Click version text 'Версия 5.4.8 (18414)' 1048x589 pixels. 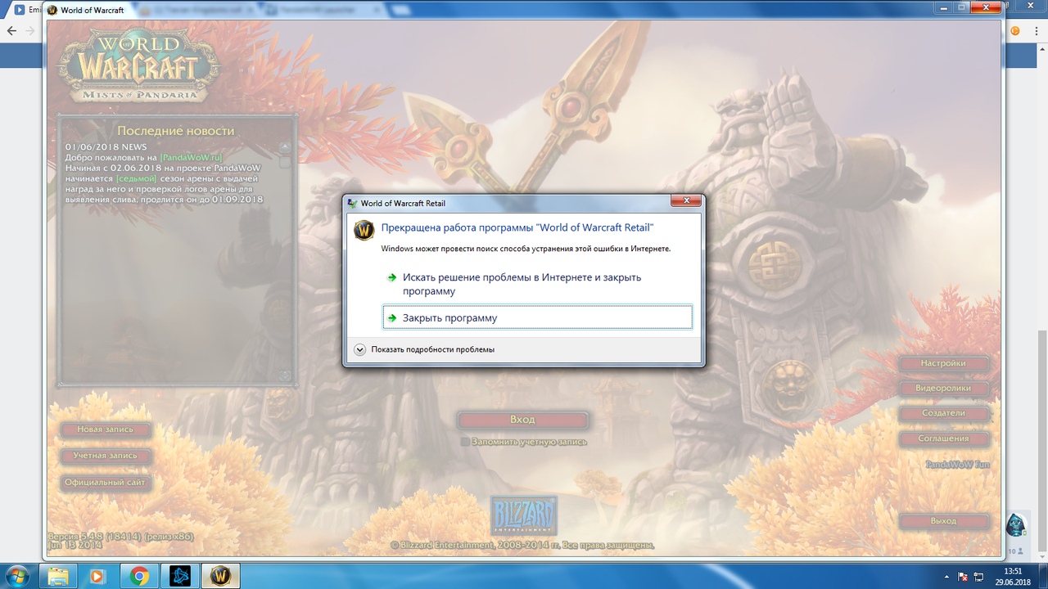tap(96, 536)
